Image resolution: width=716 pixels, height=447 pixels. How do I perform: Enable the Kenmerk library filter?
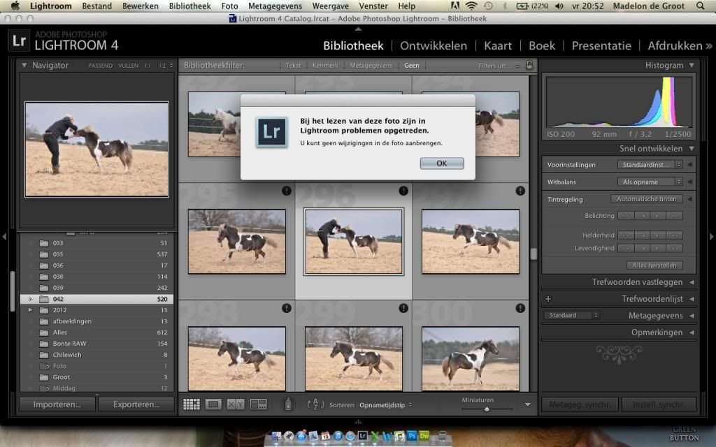[x=326, y=65]
